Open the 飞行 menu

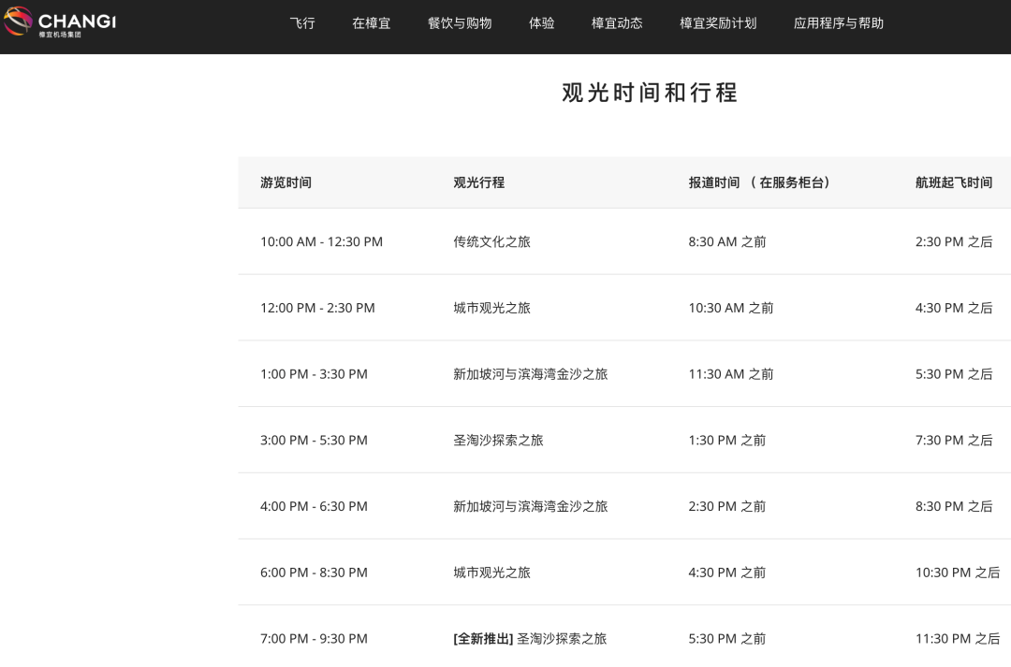pos(302,23)
